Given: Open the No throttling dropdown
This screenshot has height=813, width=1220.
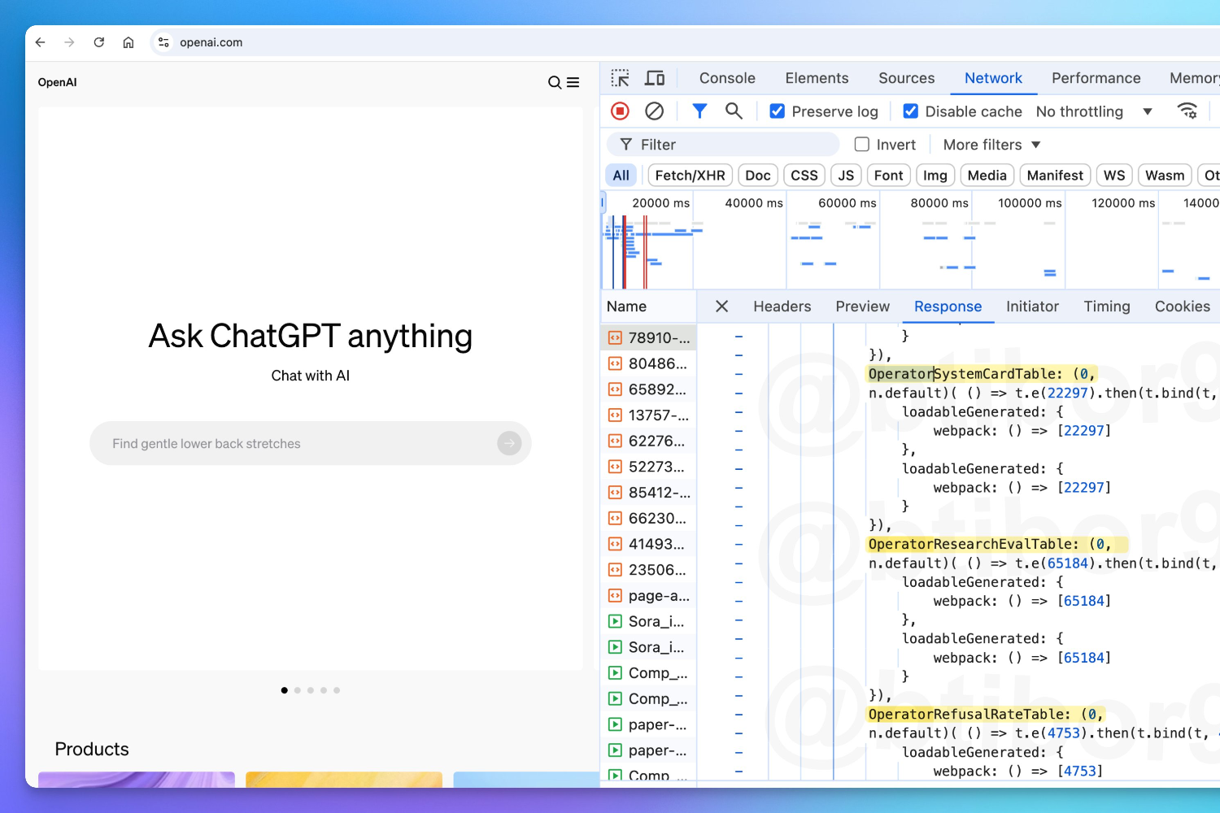Looking at the screenshot, I should [1094, 111].
